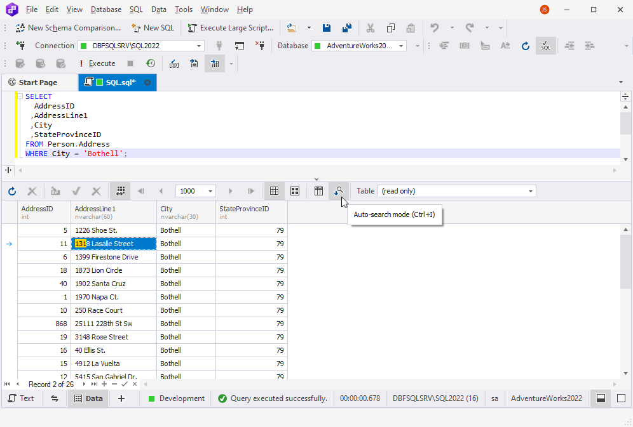Toggle the single-pane layout button in status bar
Screen dimensions: 633x427
pyautogui.click(x=622, y=398)
